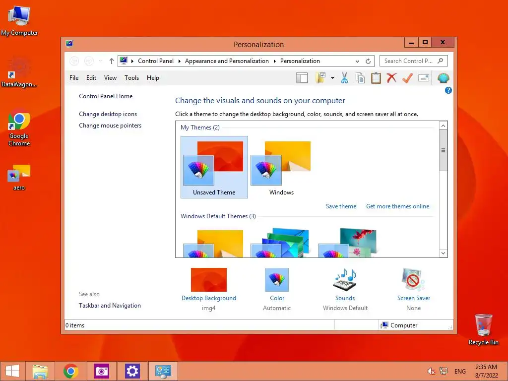Click Get more themes online
The image size is (508, 381).
click(x=397, y=206)
